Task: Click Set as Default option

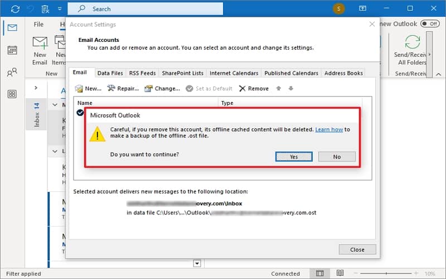Action: click(209, 89)
